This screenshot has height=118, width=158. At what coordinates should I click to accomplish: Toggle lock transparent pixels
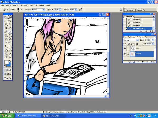pyautogui.click(x=129, y=44)
